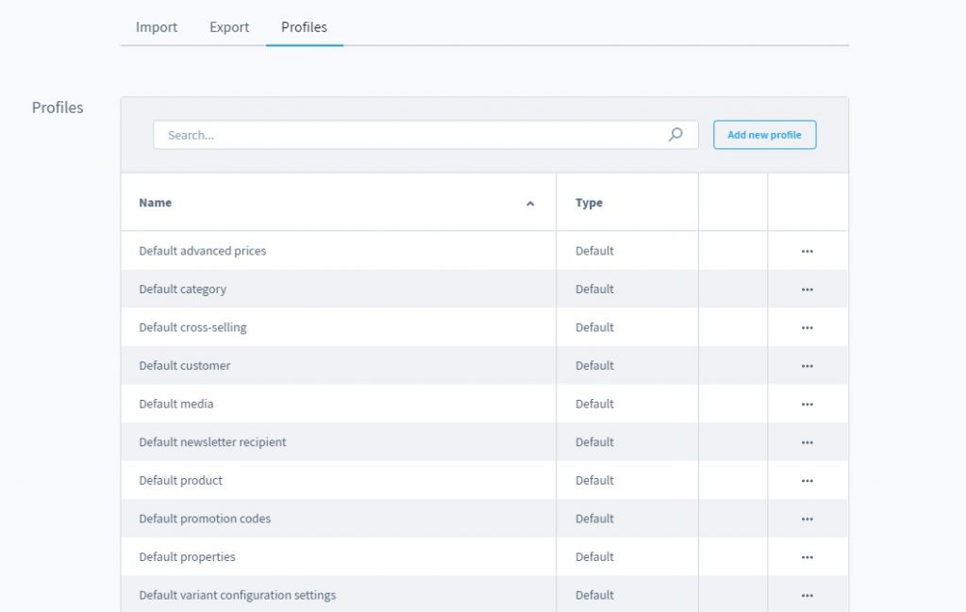Open the context menu for Default cross-selling

click(x=807, y=327)
